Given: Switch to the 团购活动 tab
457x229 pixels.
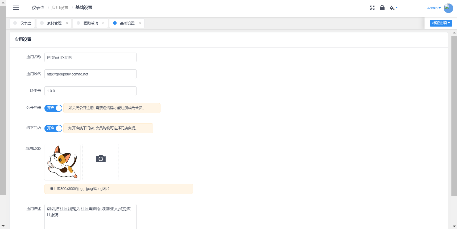Looking at the screenshot, I should (90, 23).
